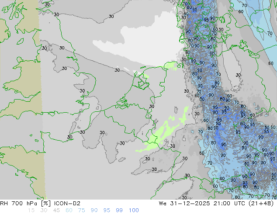Select the 75 value in the bottom legend
277x214 pixels.
click(81, 211)
